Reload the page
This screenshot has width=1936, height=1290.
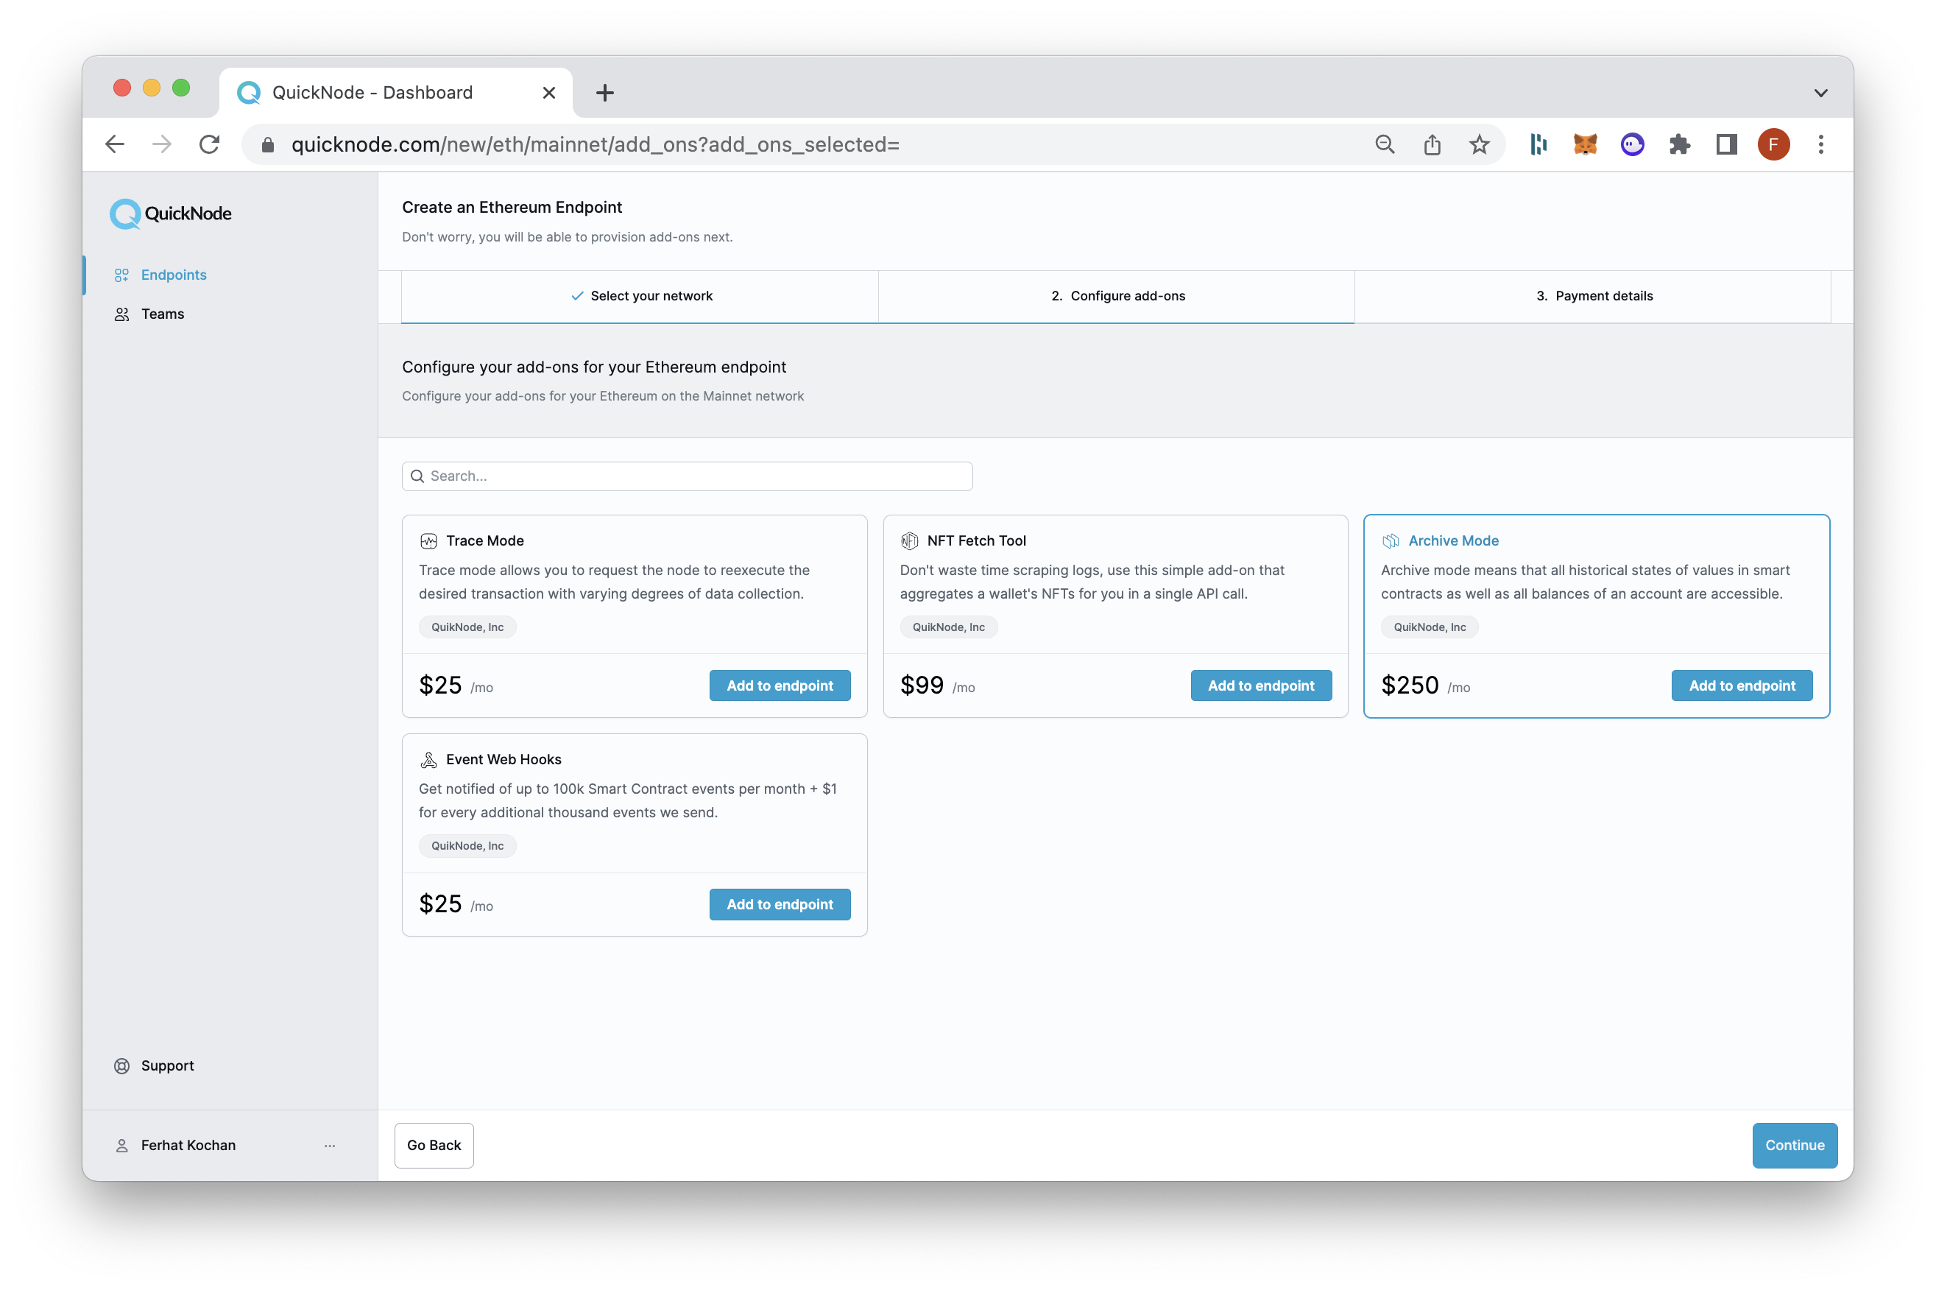click(210, 145)
